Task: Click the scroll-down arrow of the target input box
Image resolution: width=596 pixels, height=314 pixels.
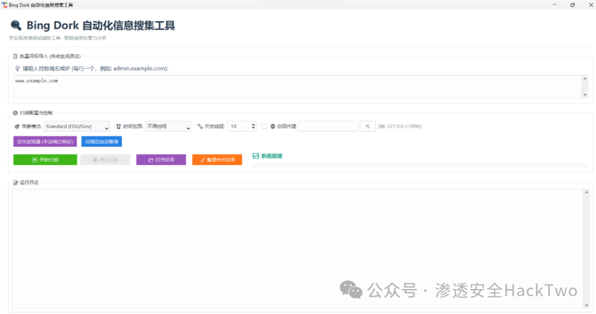Action: point(585,95)
